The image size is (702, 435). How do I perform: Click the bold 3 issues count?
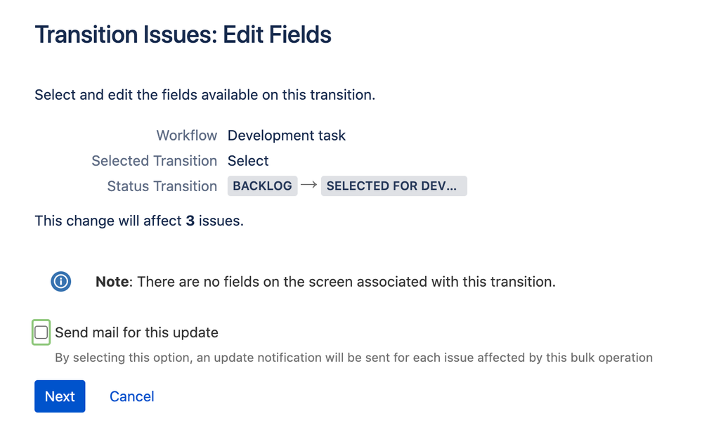click(190, 221)
